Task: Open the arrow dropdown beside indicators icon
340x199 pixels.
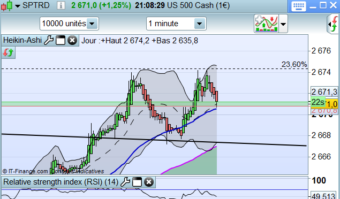Action: (283, 24)
